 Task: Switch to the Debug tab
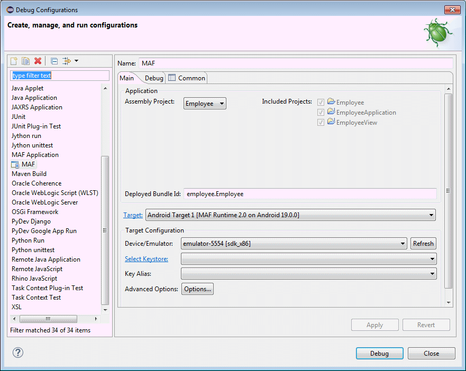coord(154,78)
